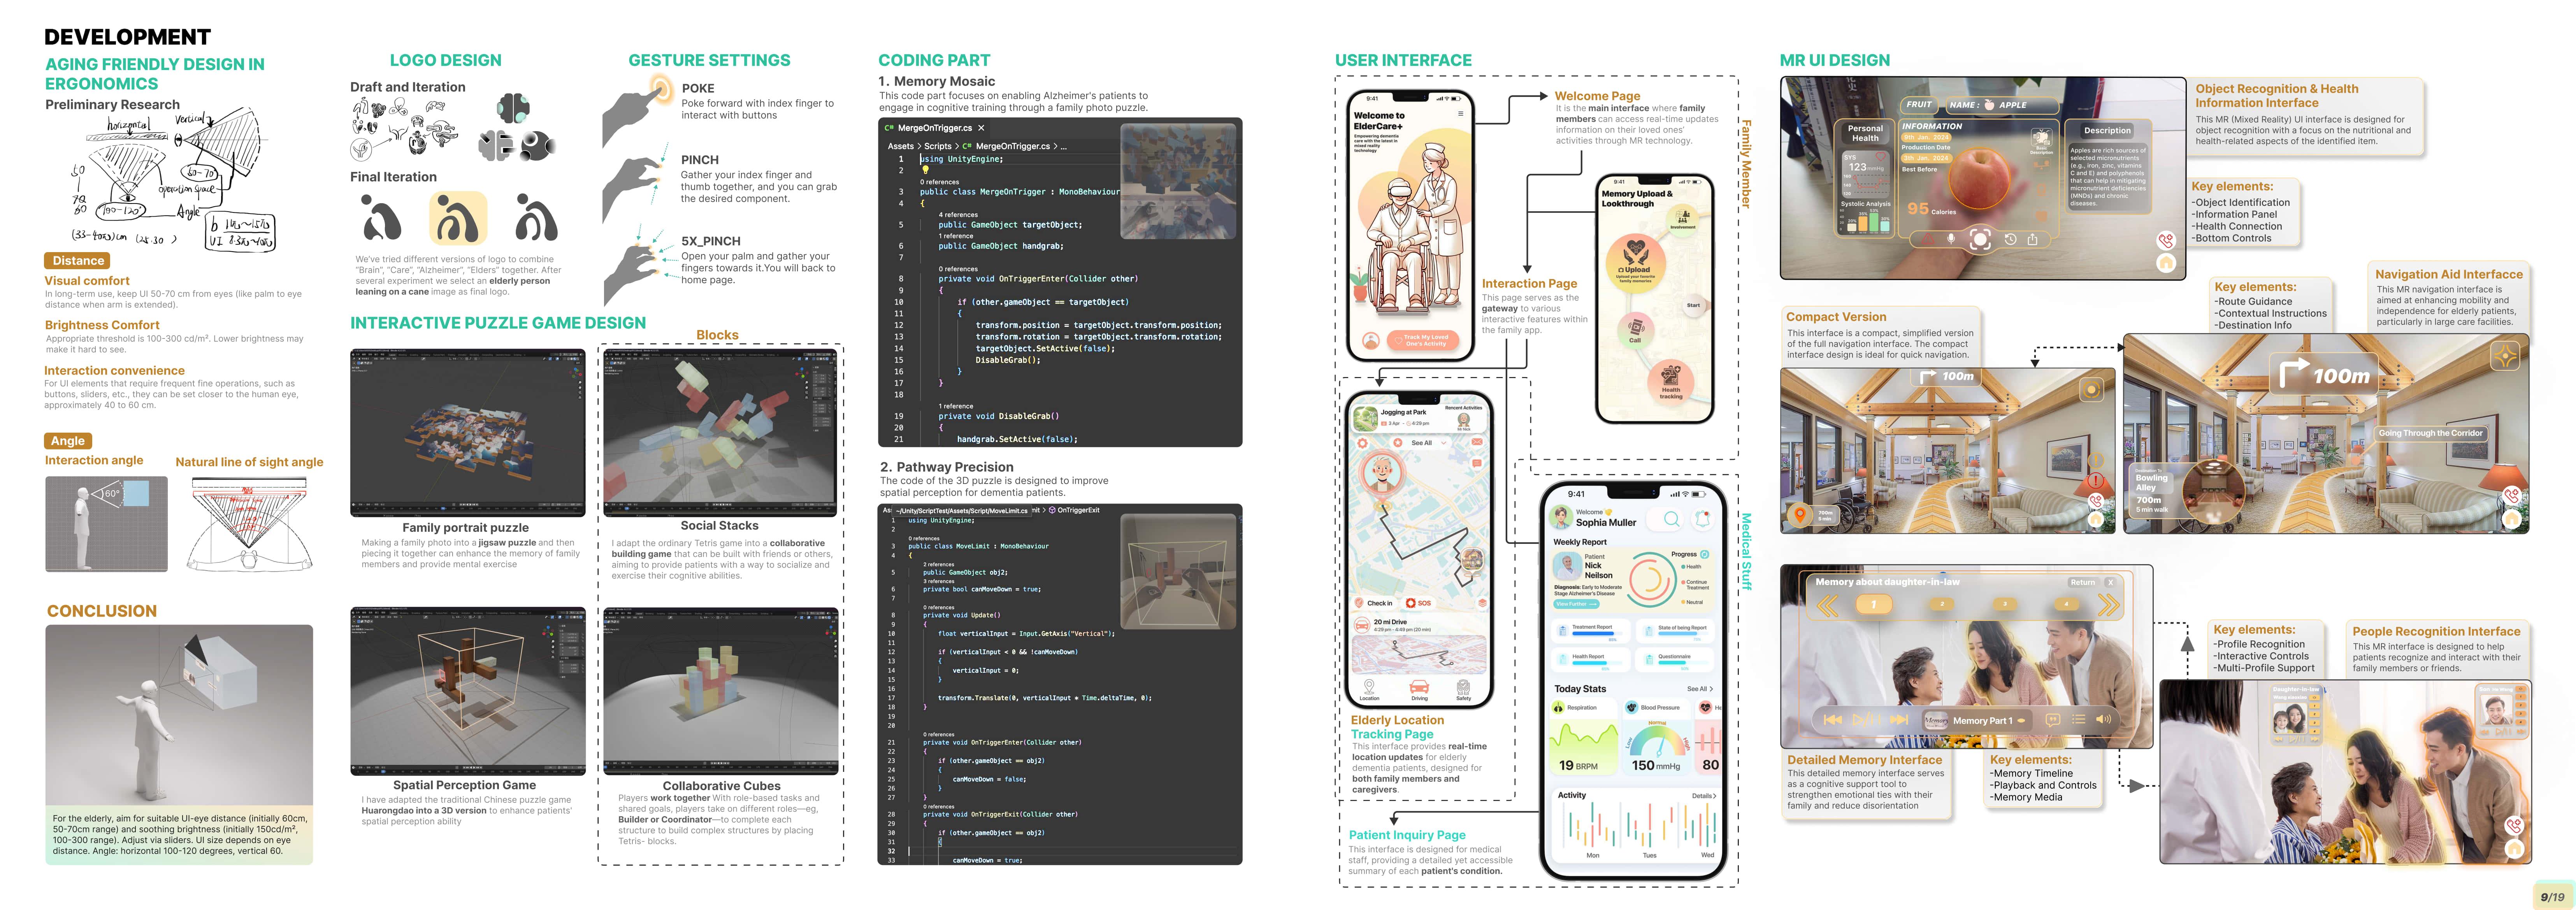Toggle the volume speaker in memory player
This screenshot has height=910, width=2576.
(2103, 719)
